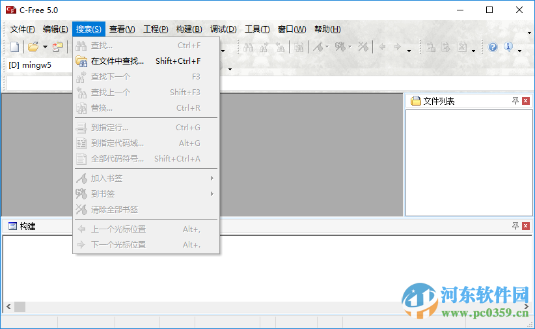This screenshot has width=535, height=329.
Task: Select 全部代码符号... menu entry
Action: tap(146, 159)
